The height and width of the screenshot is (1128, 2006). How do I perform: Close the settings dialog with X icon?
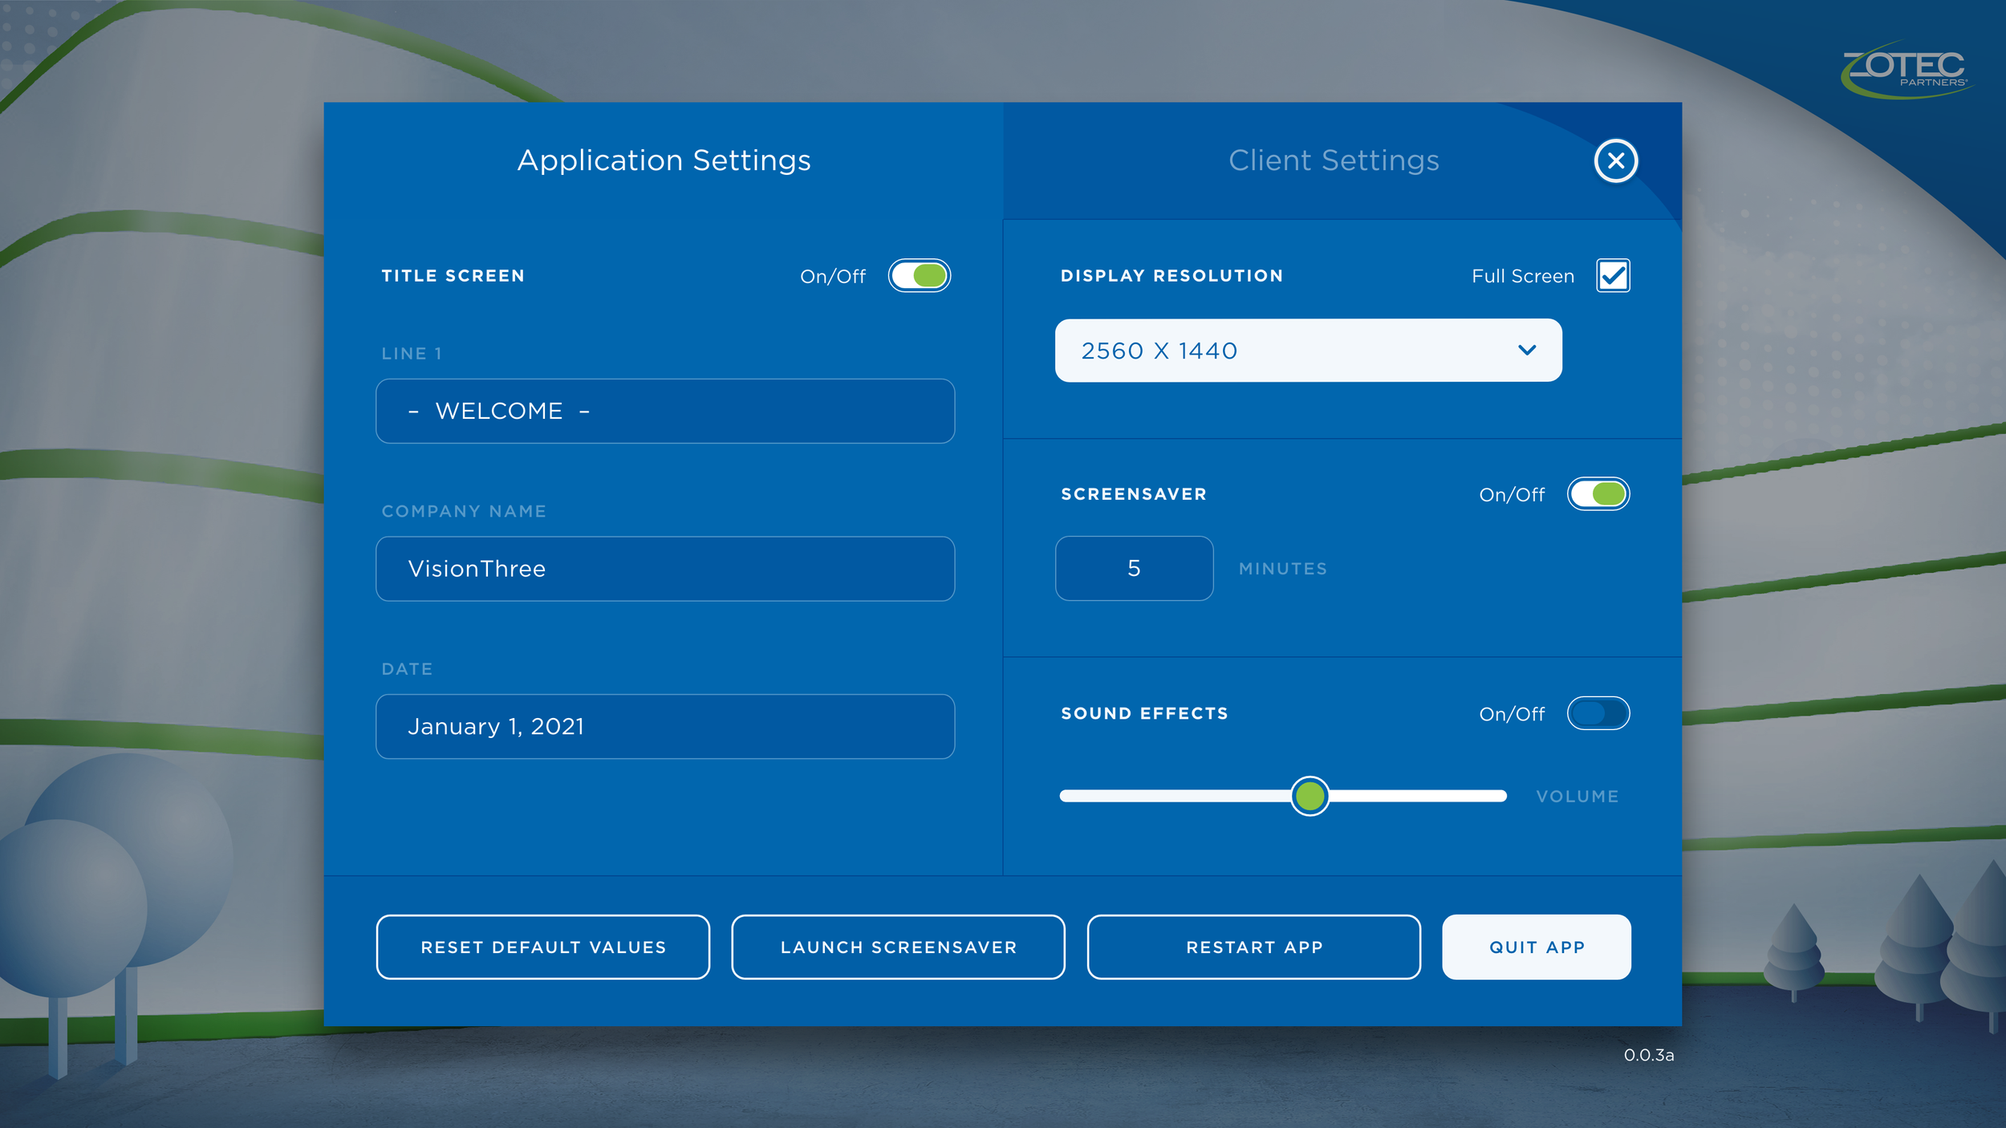1615,160
